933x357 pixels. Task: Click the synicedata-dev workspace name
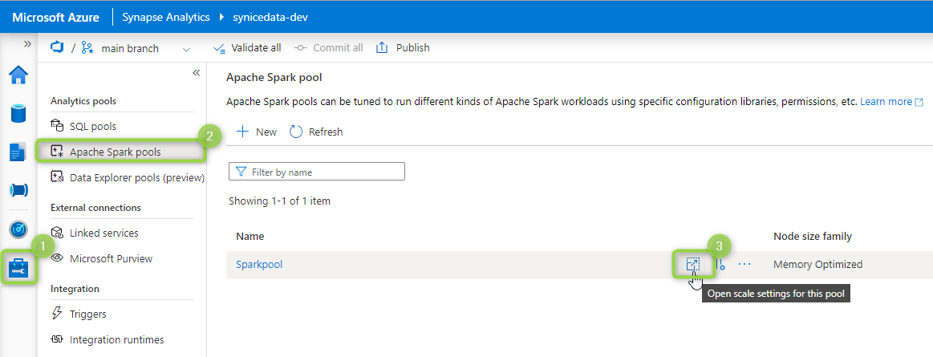point(270,17)
